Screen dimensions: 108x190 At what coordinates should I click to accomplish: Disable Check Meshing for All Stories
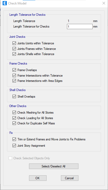14,113
